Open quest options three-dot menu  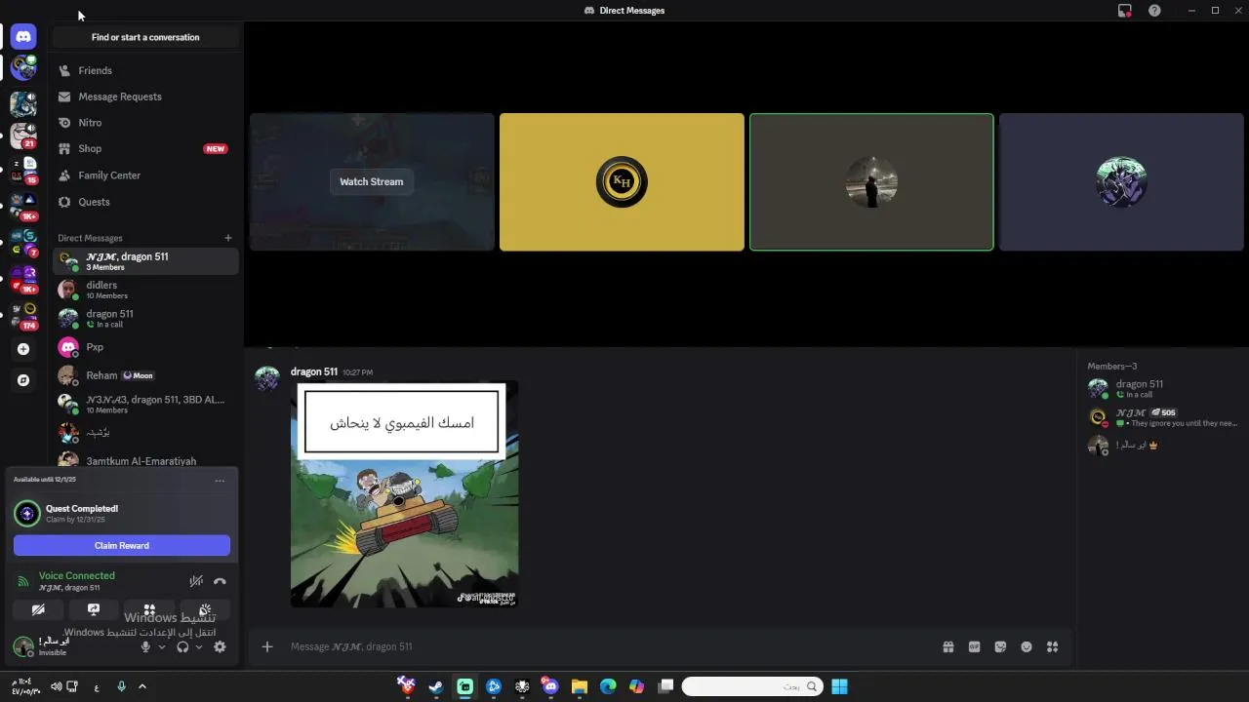tap(220, 480)
